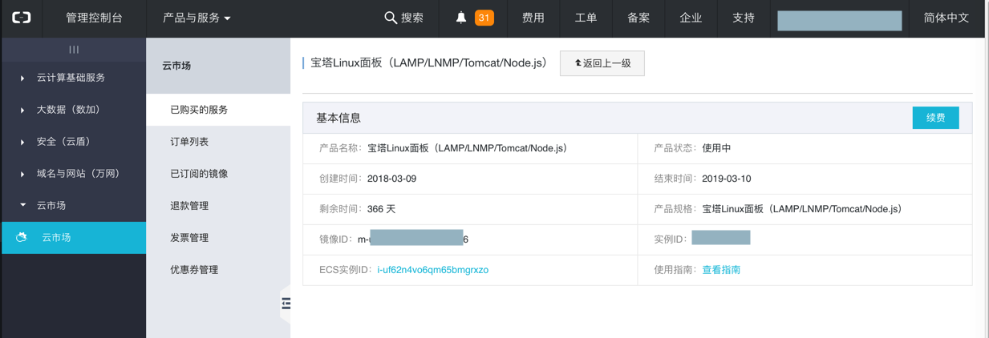
Task: Click the 续费 renew button
Action: (x=935, y=118)
